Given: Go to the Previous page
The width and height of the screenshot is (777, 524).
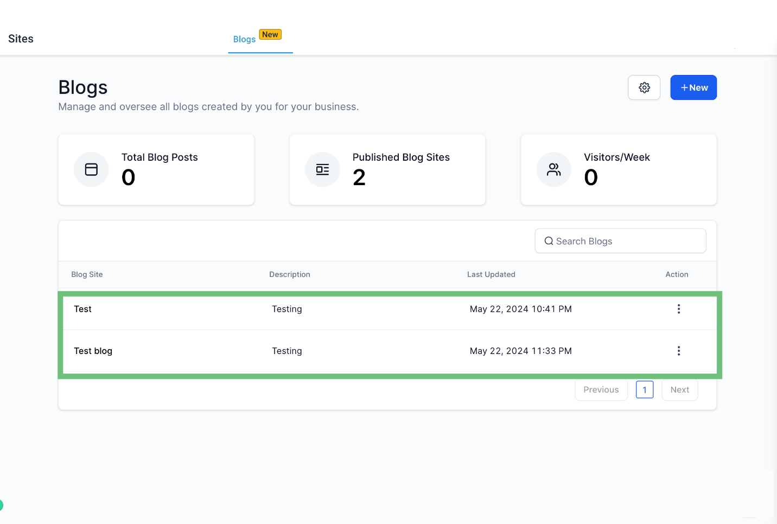Looking at the screenshot, I should pos(601,390).
